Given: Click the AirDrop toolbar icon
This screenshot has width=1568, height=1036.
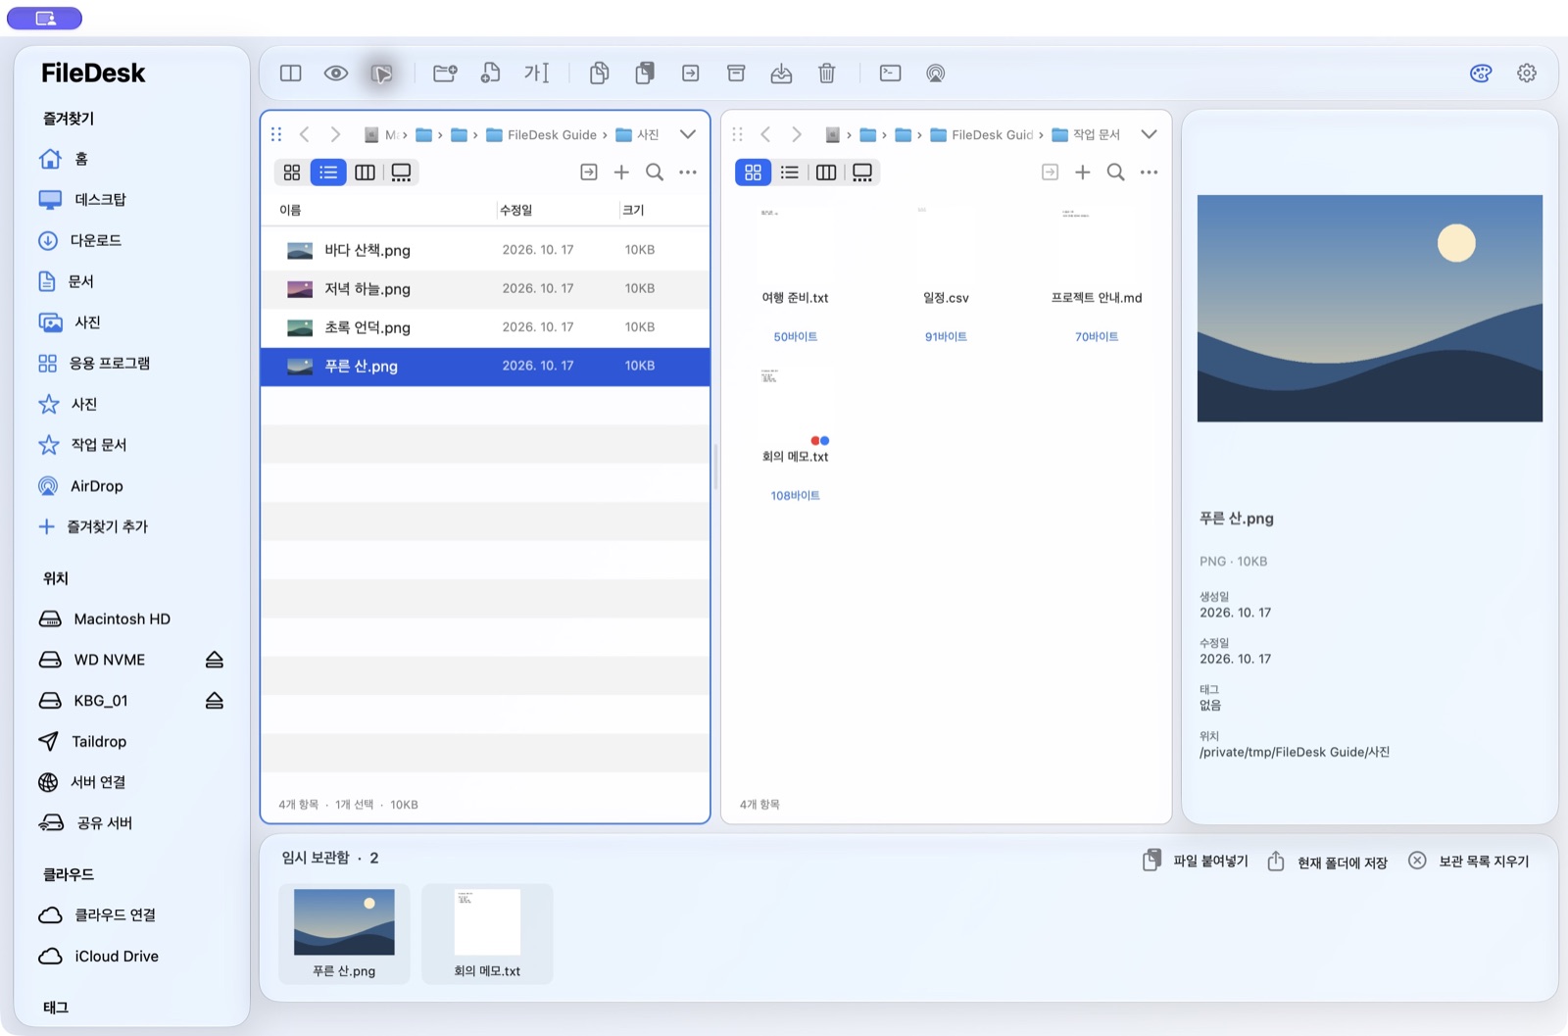Looking at the screenshot, I should pos(936,74).
